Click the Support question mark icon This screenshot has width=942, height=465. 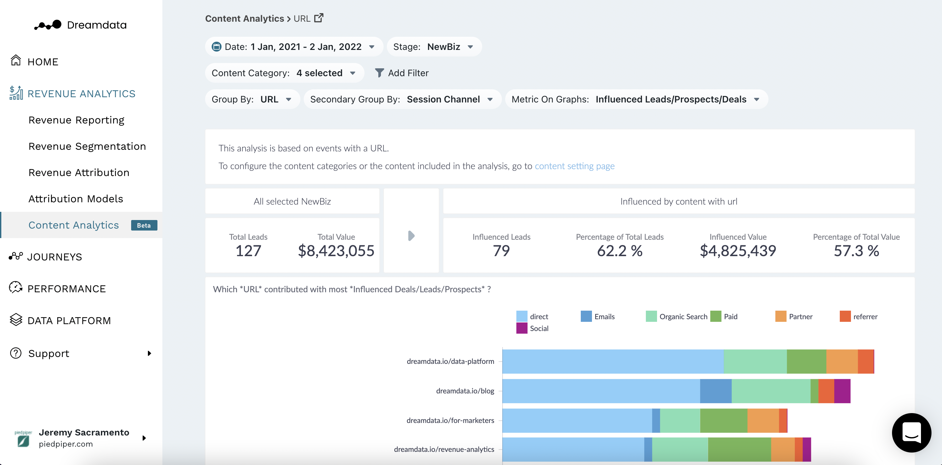16,353
